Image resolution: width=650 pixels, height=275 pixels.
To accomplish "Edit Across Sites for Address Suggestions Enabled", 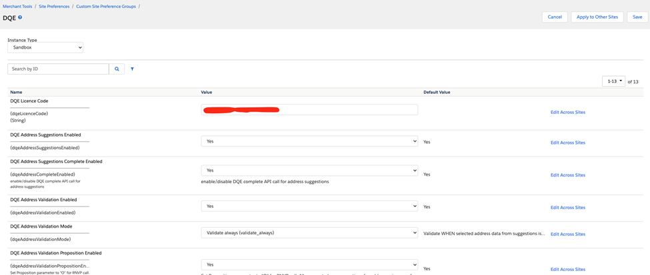I will point(568,142).
